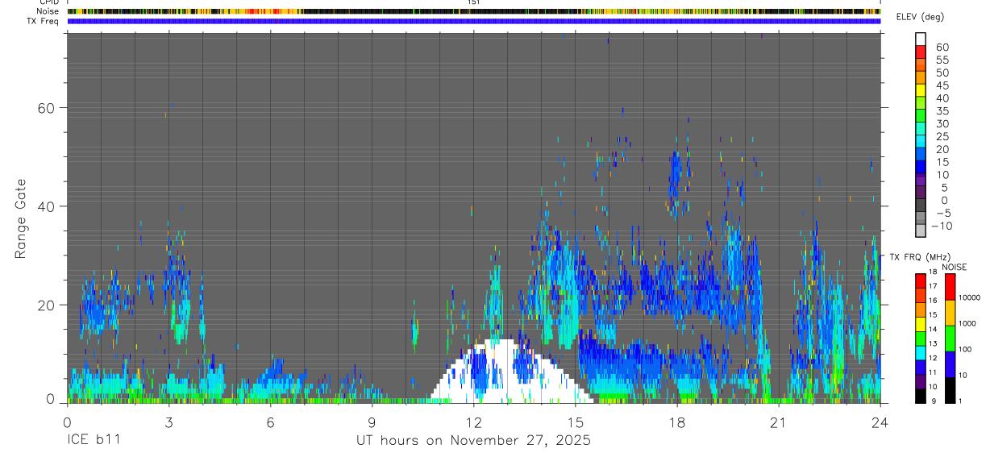The image size is (990, 457).
Task: Click the 'ELEV (deg)' colorbar title
Action: [x=922, y=18]
